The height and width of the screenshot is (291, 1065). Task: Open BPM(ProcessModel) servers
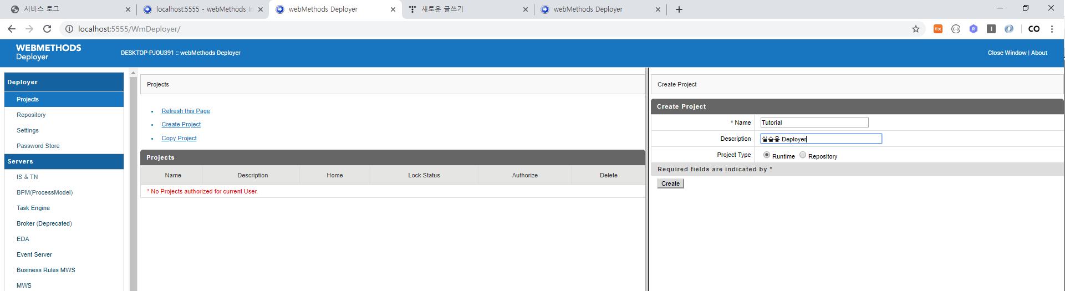[x=44, y=192]
